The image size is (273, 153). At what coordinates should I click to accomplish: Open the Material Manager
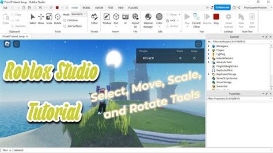point(148,17)
